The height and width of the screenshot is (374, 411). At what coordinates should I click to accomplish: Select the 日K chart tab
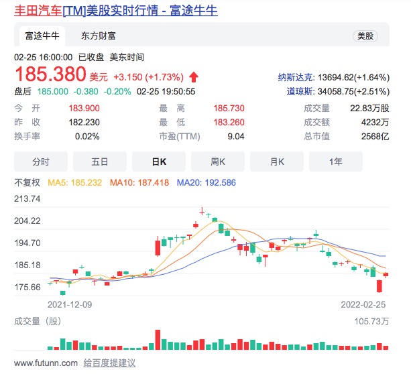[159, 162]
